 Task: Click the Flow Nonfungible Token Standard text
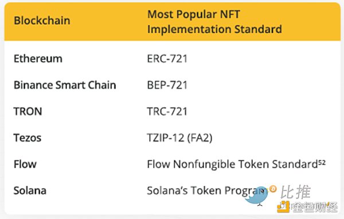click(x=233, y=164)
